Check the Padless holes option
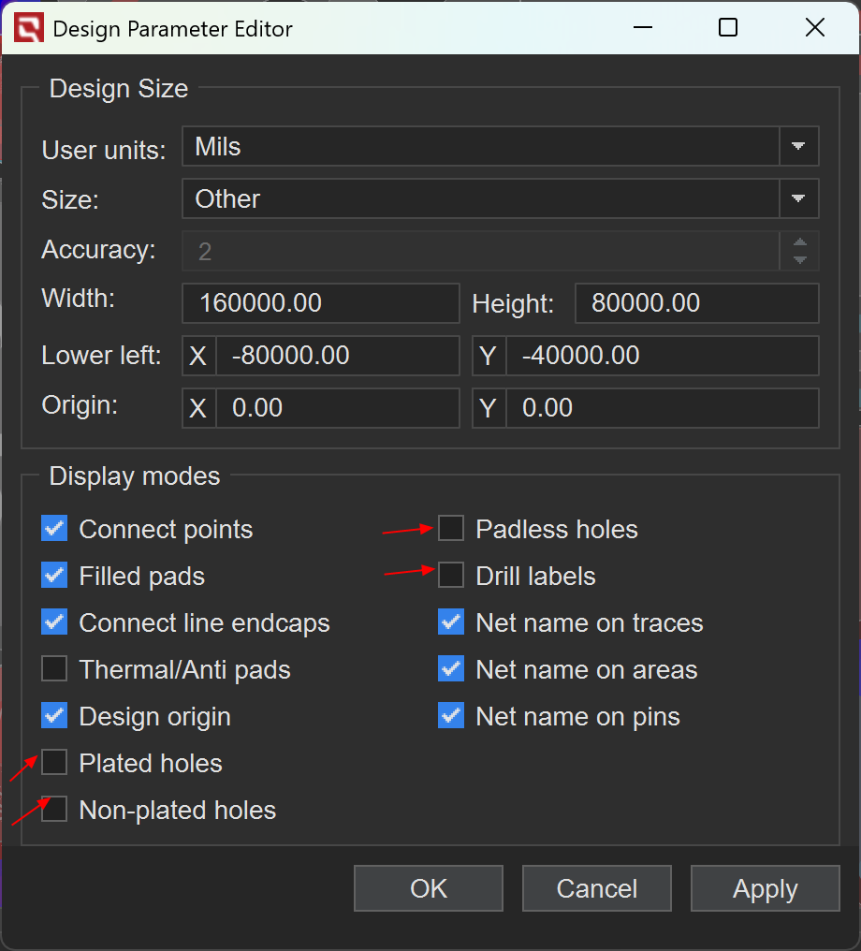This screenshot has width=861, height=951. click(451, 529)
